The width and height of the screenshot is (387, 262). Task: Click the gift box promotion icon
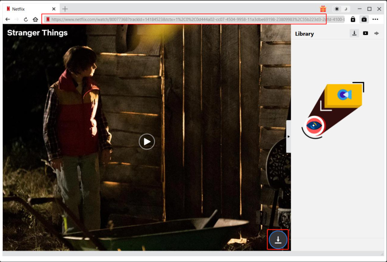coord(323,9)
